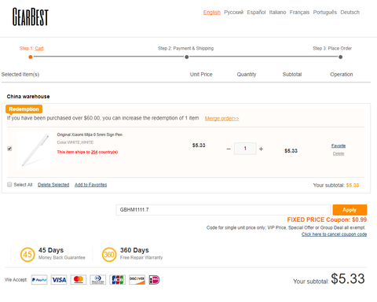Open the Xiaomi pen product thumbnail
The image size is (377, 302).
pyautogui.click(x=35, y=150)
